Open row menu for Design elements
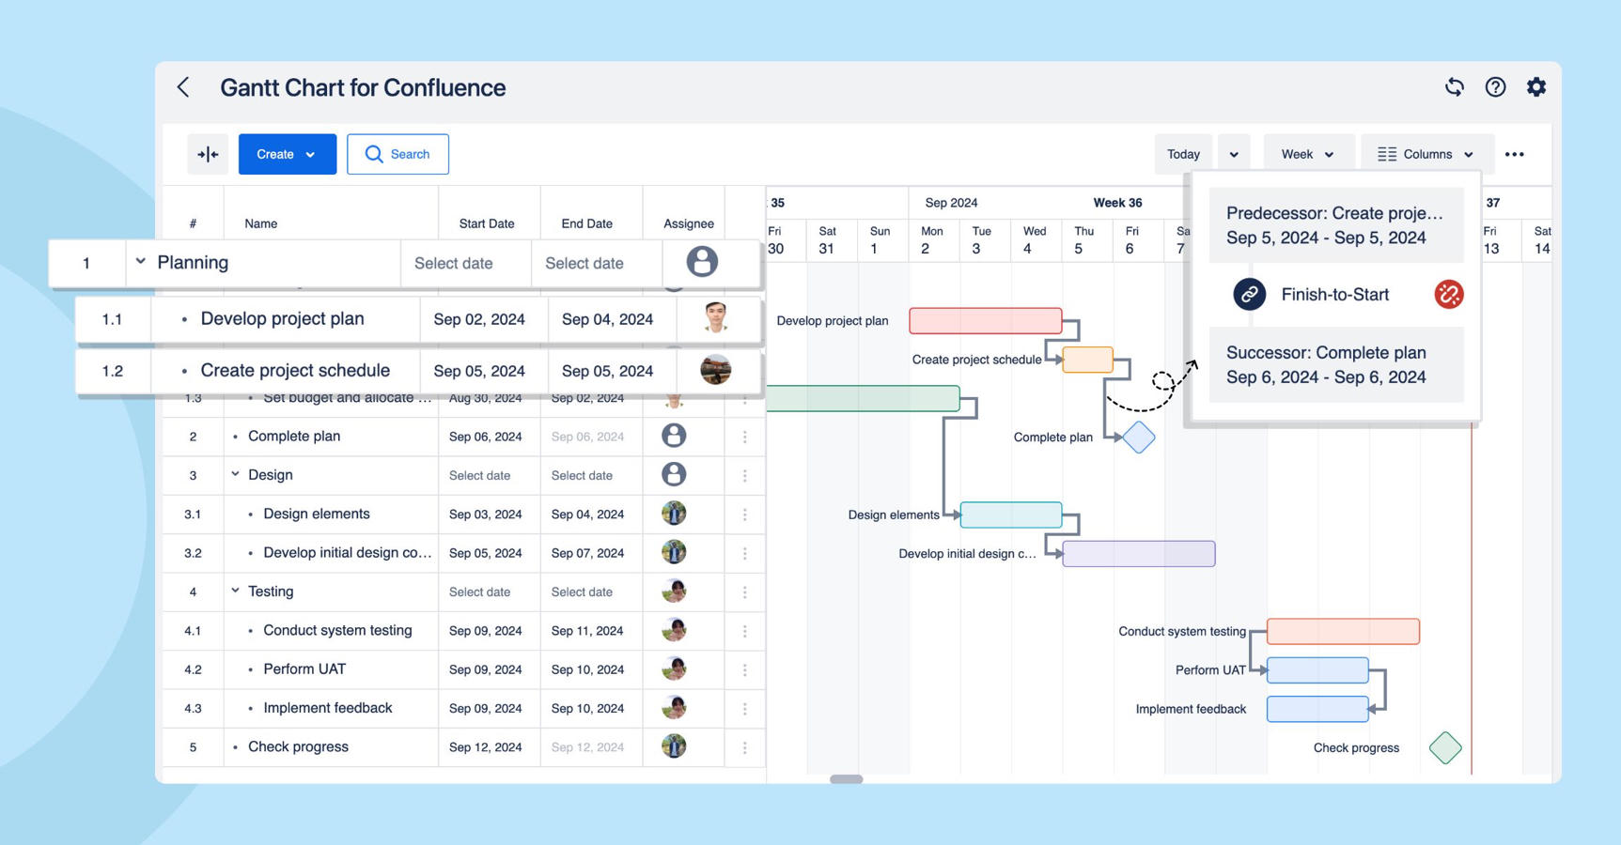This screenshot has width=1621, height=845. 745,515
